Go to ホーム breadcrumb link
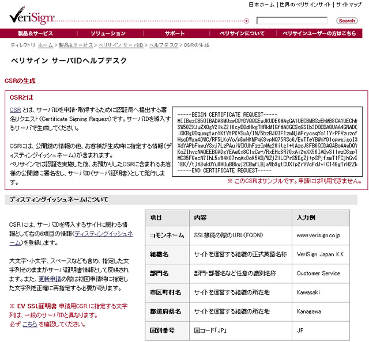Screen dimensions: 369x342 pyautogui.click(x=46, y=45)
